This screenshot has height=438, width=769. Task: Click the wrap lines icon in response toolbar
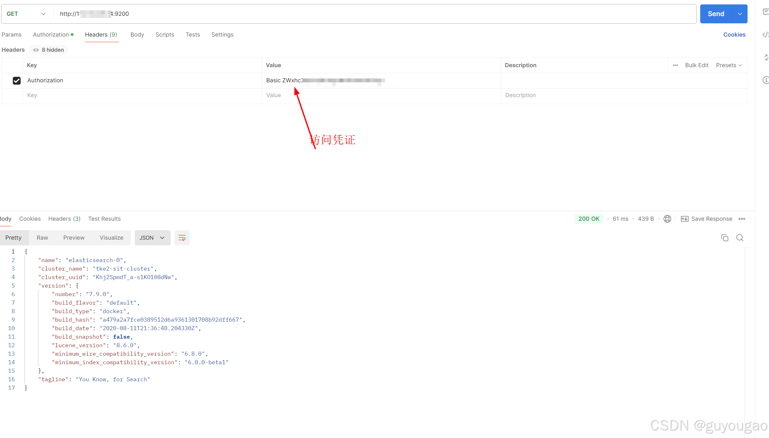[182, 238]
